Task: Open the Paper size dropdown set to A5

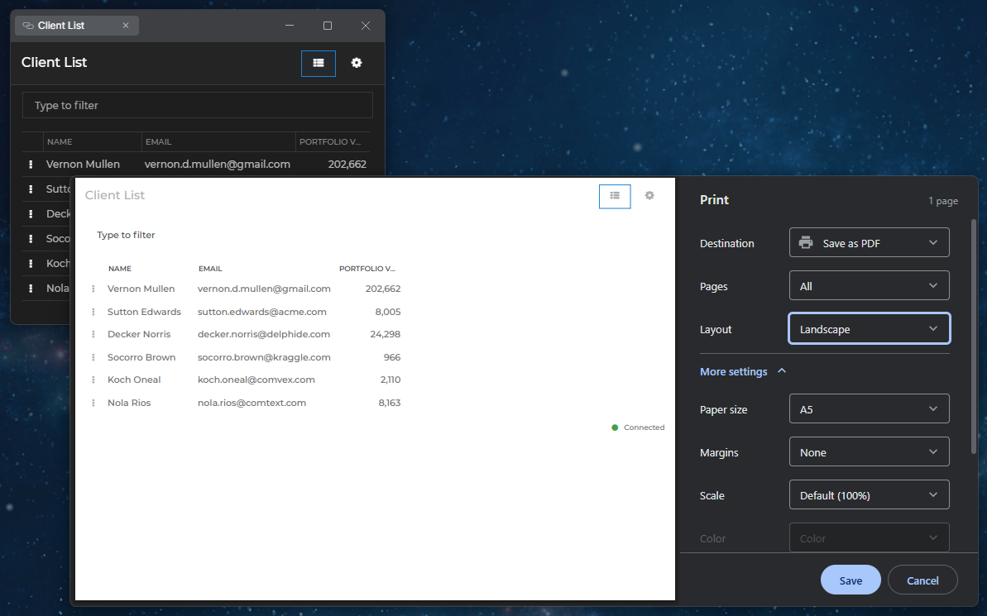Action: [x=870, y=409]
